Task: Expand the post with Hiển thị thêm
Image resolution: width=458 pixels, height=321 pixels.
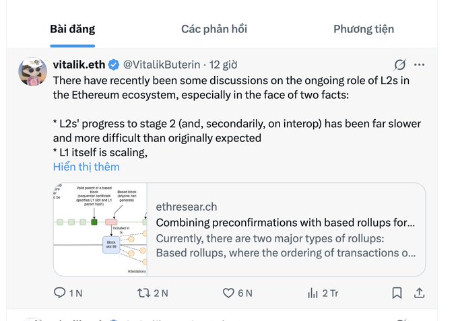Action: coord(86,166)
